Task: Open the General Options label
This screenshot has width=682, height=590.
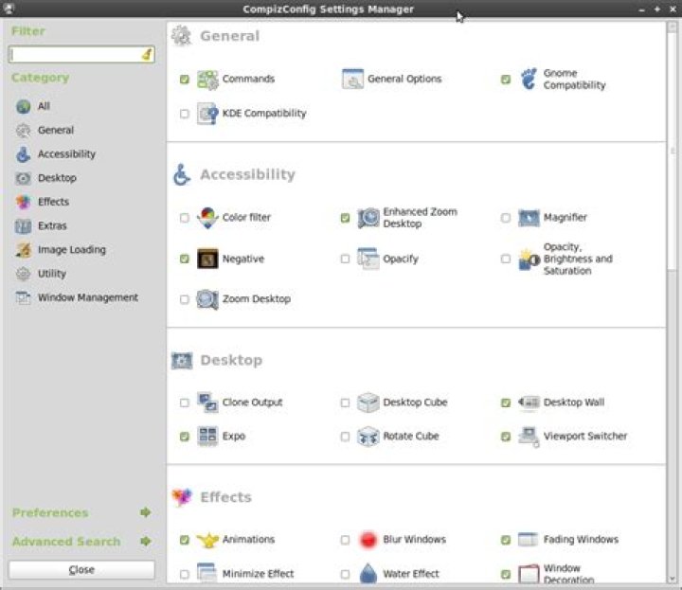Action: 404,79
